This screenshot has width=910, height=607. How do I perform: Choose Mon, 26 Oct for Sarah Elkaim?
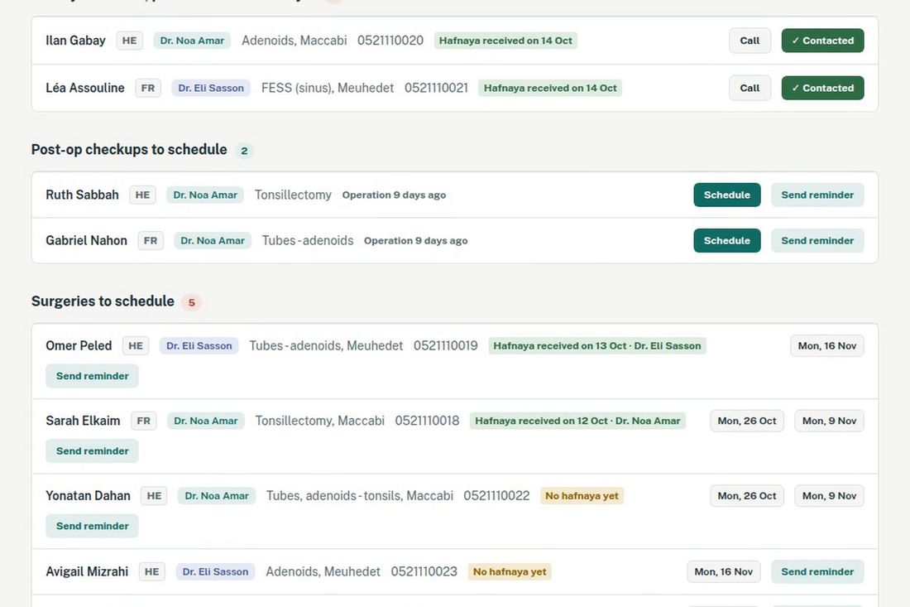747,422
